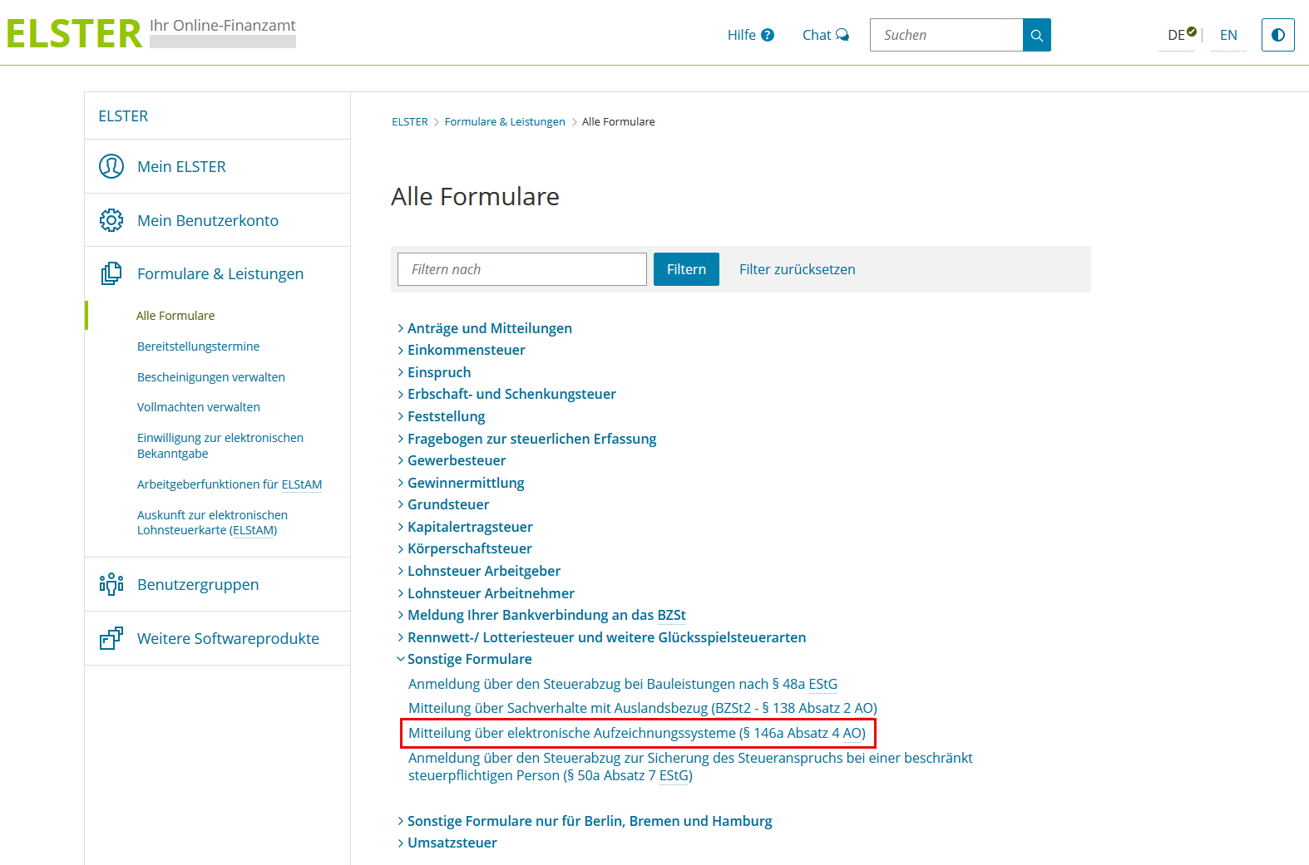The height and width of the screenshot is (865, 1309).
Task: Open Hilfe question mark icon
Action: 768,35
